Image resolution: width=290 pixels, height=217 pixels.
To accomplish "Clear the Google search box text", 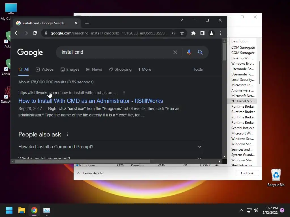I will [x=175, y=52].
